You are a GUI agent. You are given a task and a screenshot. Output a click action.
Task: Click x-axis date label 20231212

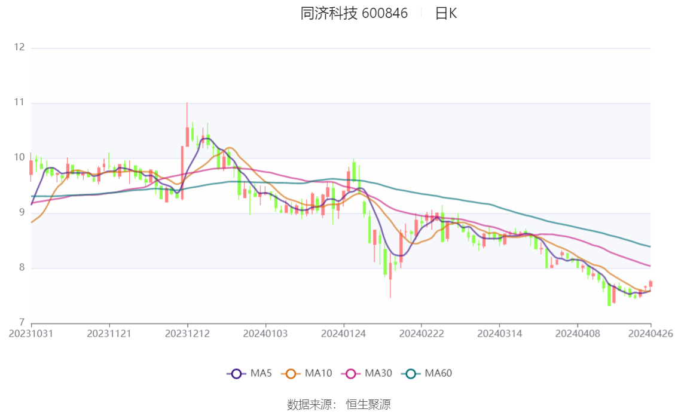click(x=187, y=334)
